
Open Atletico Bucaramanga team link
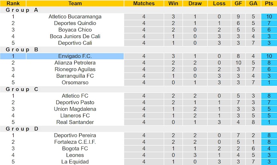[75, 16]
